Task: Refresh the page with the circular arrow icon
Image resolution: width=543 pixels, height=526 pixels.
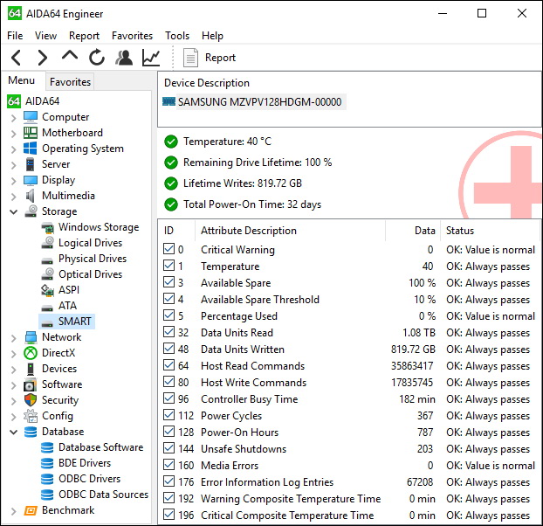Action: tap(97, 57)
